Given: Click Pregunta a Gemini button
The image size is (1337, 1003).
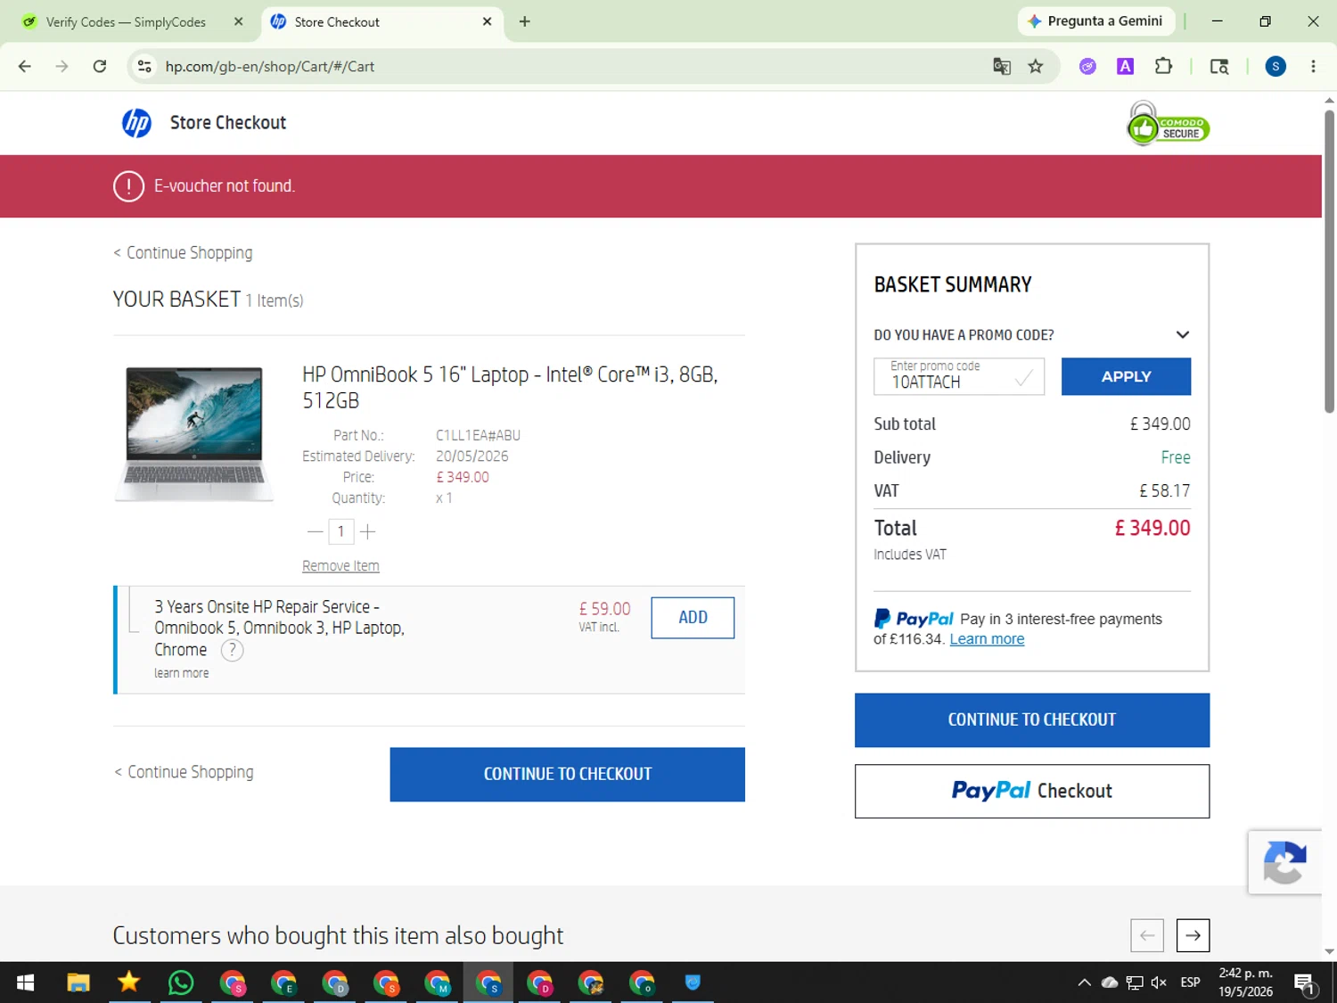Looking at the screenshot, I should (x=1095, y=21).
